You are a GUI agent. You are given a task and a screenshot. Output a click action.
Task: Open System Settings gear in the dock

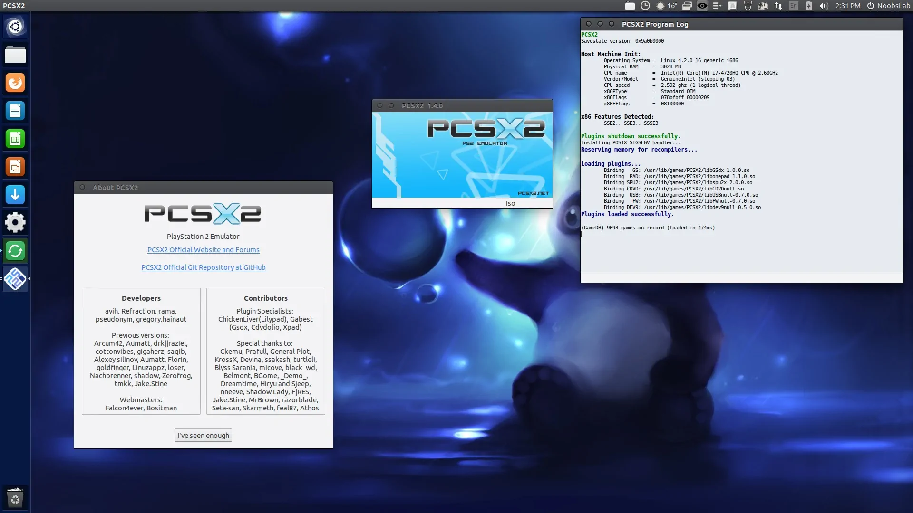point(15,223)
